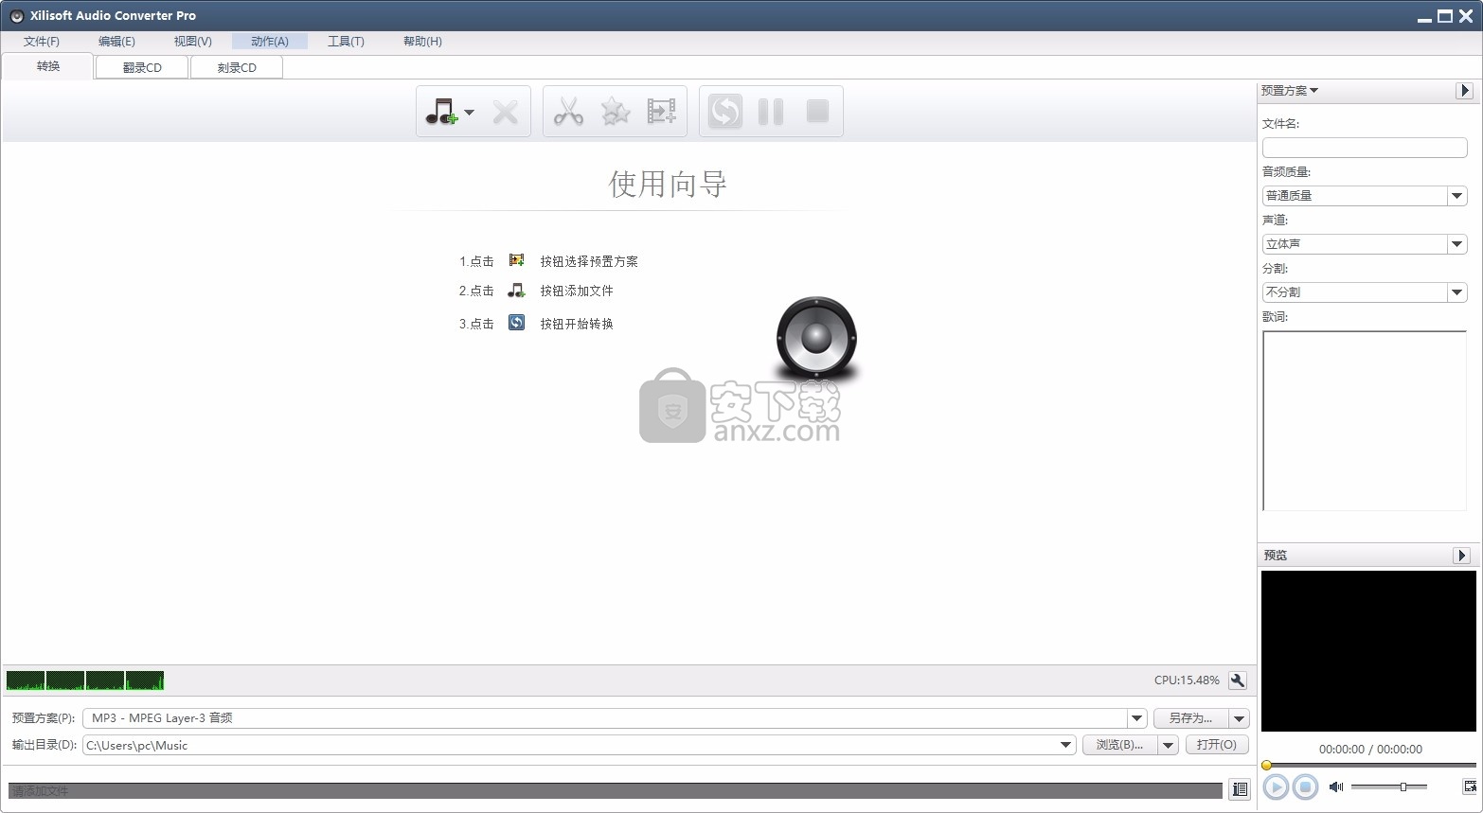Switch to the 转换 tab

click(48, 66)
